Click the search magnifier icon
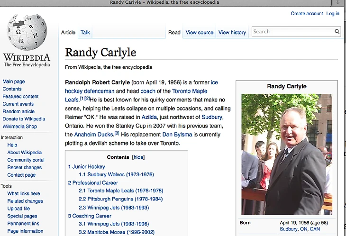Screen dimensions: 346x236 [337, 32]
